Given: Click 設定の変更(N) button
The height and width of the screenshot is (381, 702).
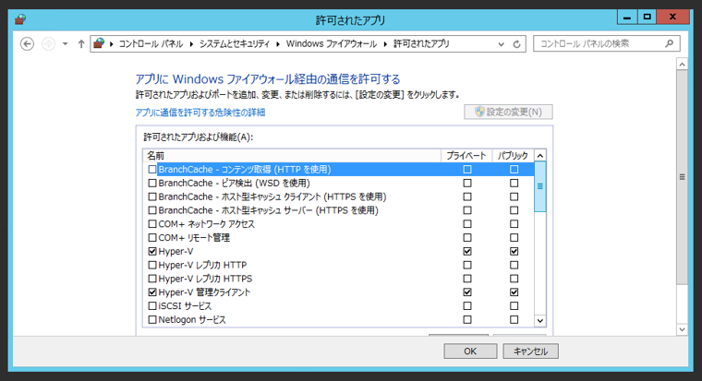Looking at the screenshot, I should (508, 112).
